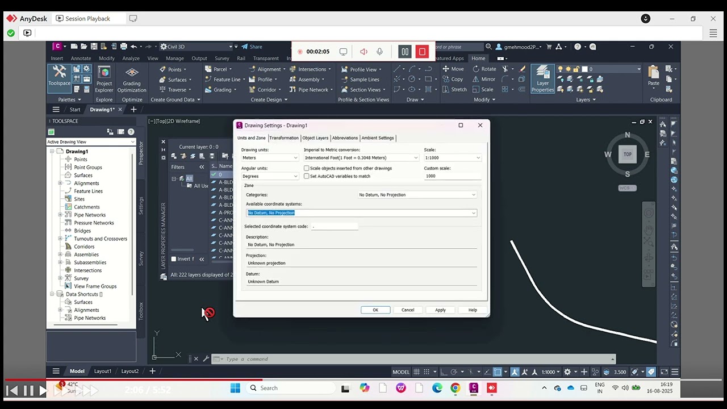The width and height of the screenshot is (727, 409).
Task: Open the Ambient Settings tab
Action: [x=378, y=138]
